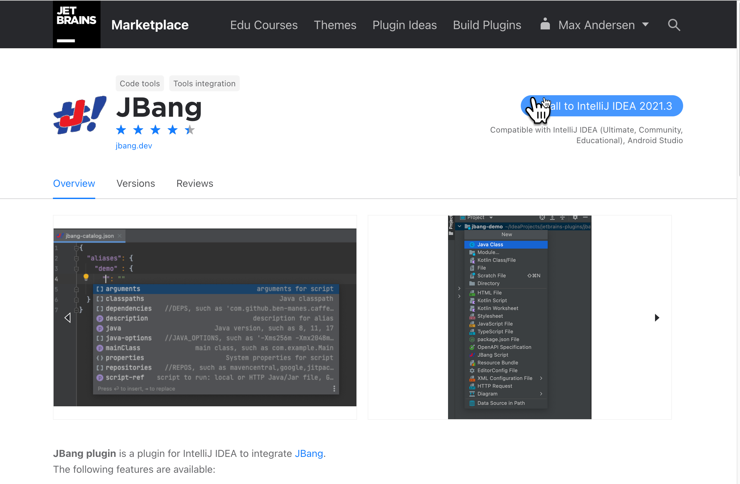This screenshot has height=484, width=740.
Task: Click the project panel gear settings icon
Action: (575, 218)
